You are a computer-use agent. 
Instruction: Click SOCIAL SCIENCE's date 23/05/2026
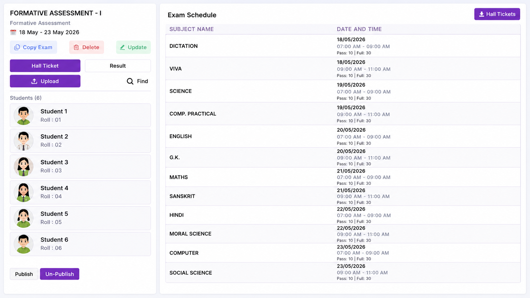click(351, 266)
